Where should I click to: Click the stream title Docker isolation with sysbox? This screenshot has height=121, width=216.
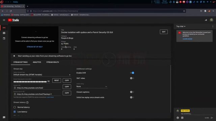click(x=87, y=32)
